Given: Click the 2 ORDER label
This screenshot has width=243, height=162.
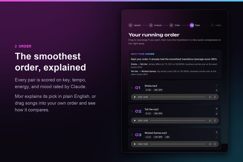Looking at the screenshot, I should 23,46.
